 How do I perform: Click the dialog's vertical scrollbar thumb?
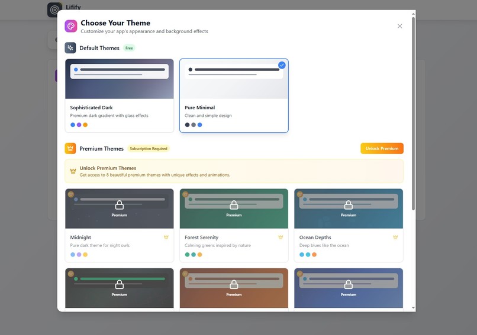[x=413, y=113]
